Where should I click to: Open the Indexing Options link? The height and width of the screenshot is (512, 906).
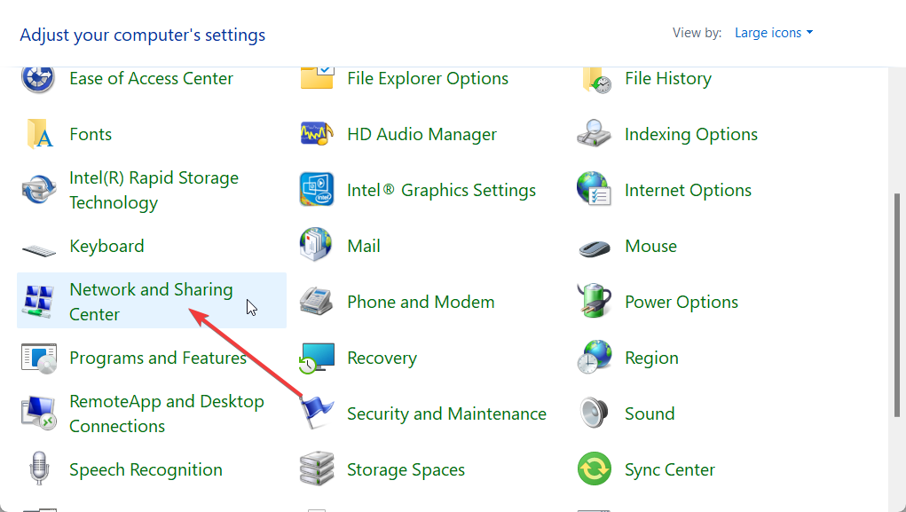click(x=691, y=134)
